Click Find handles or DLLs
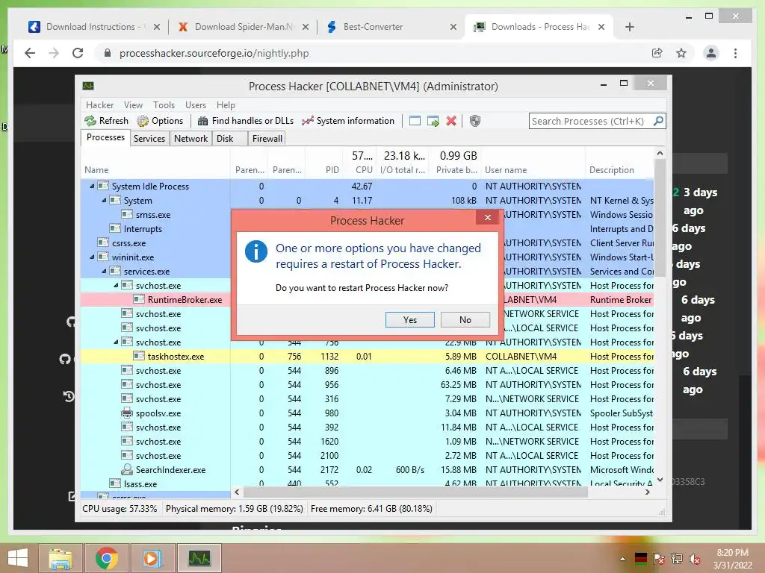 [x=246, y=121]
